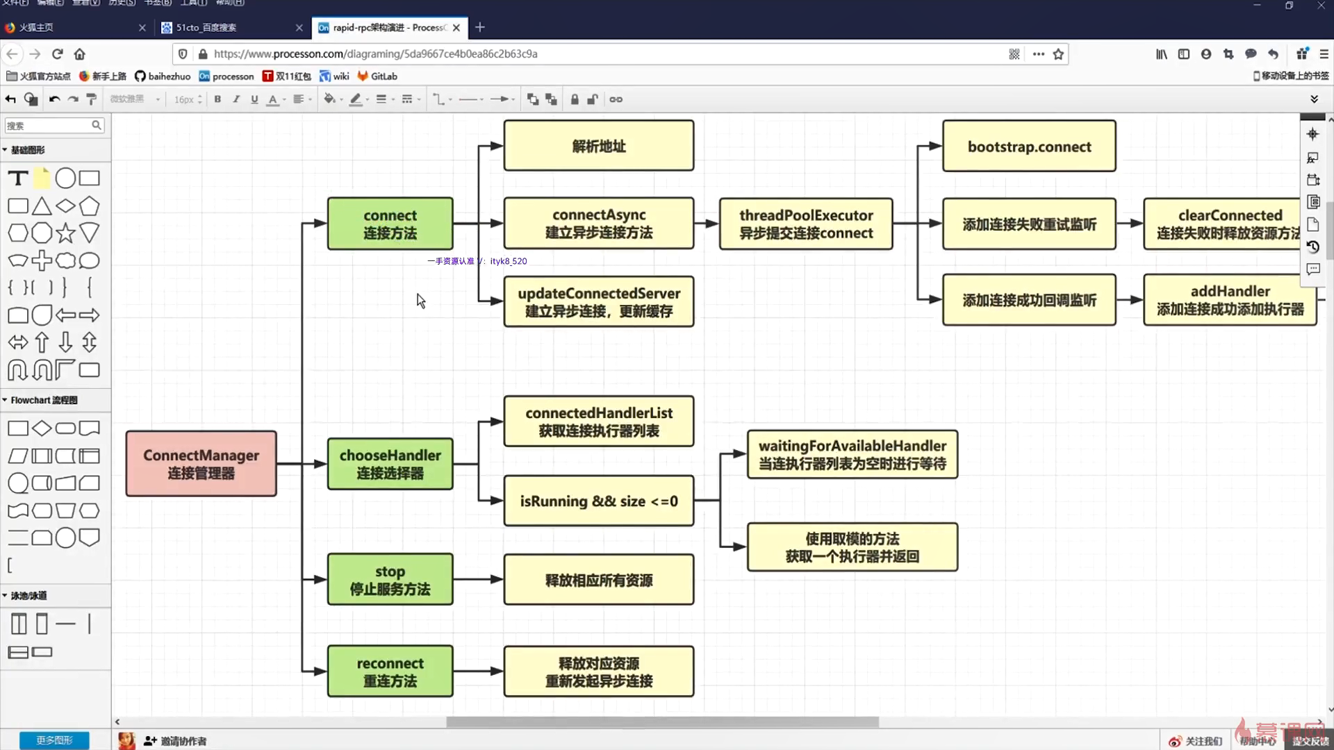
Task: Click the insert link icon
Action: (x=616, y=99)
